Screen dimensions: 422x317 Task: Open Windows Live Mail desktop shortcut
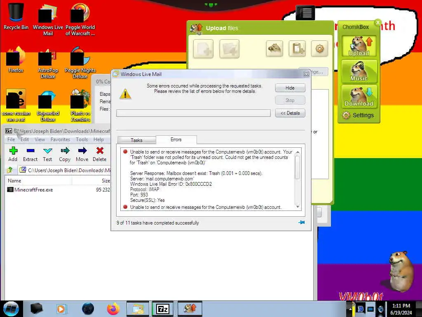(48, 19)
